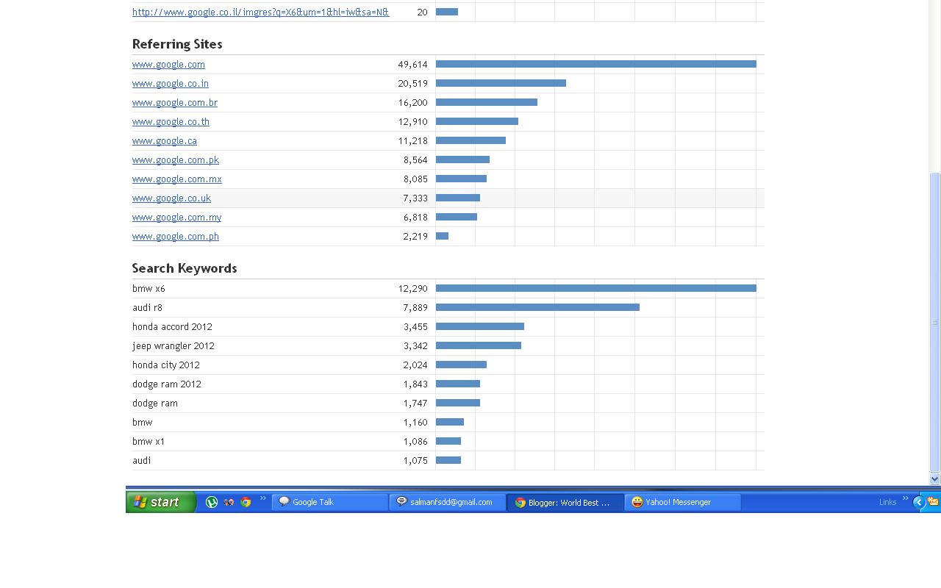Select the 'dodge ram 2012' keyword
This screenshot has width=941, height=588.
point(167,384)
